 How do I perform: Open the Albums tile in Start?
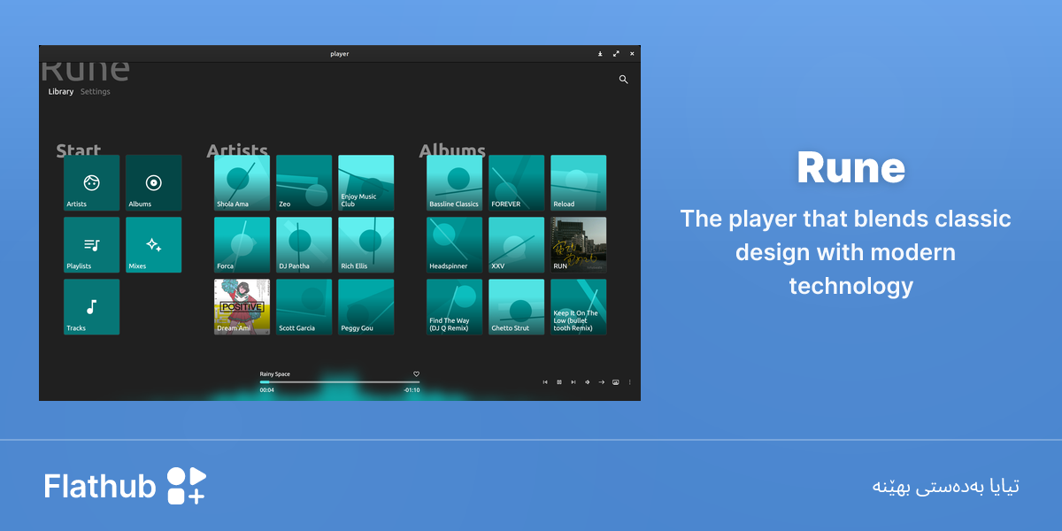(154, 183)
